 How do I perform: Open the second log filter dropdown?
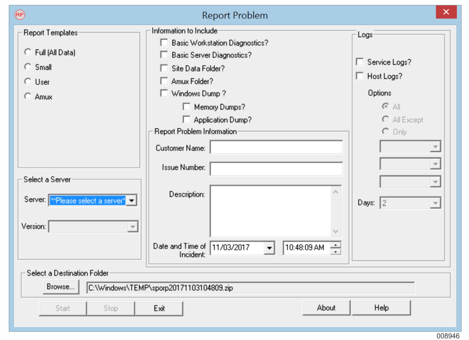(435, 164)
